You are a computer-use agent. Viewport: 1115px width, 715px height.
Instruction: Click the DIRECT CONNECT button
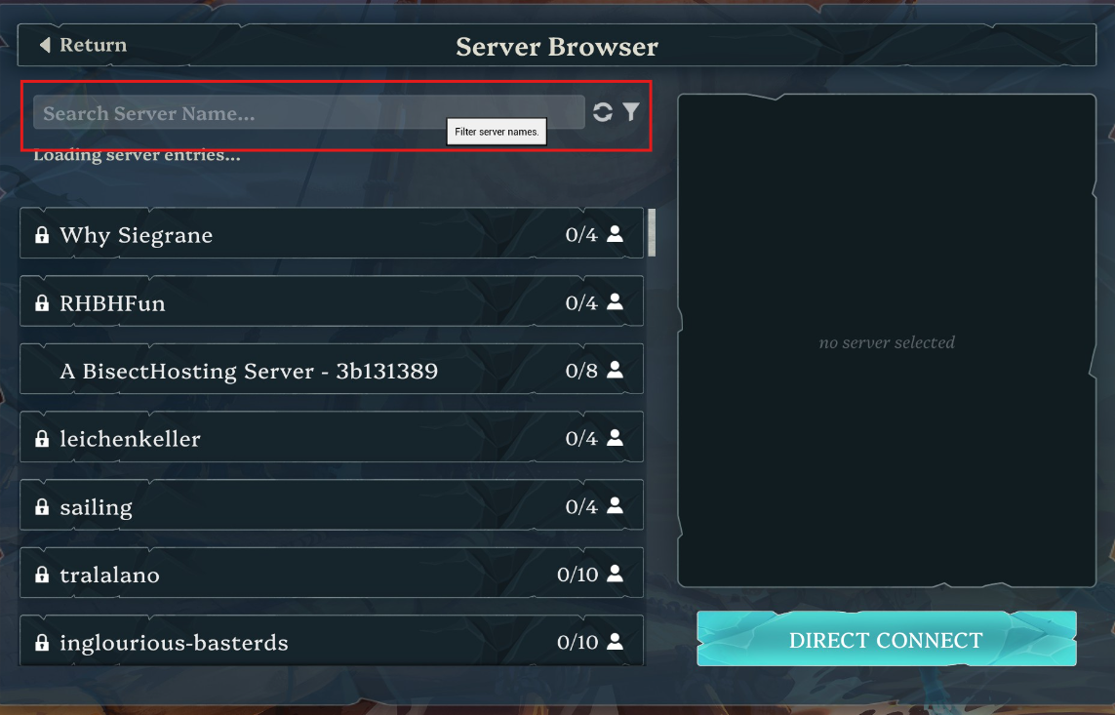[x=886, y=639]
